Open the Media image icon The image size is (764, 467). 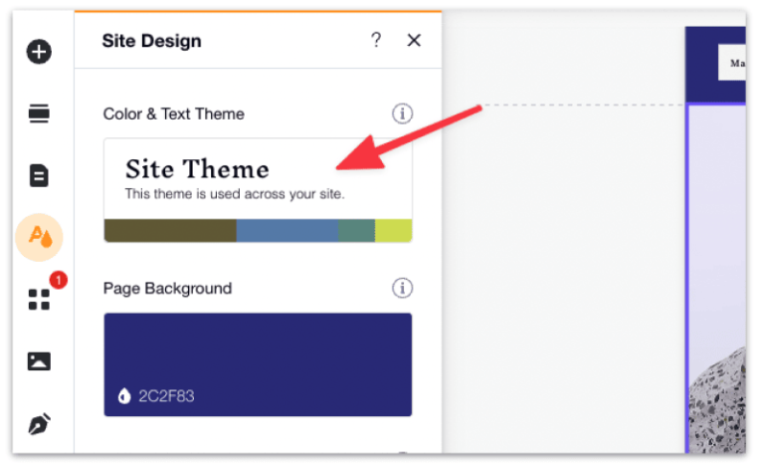[x=39, y=361]
